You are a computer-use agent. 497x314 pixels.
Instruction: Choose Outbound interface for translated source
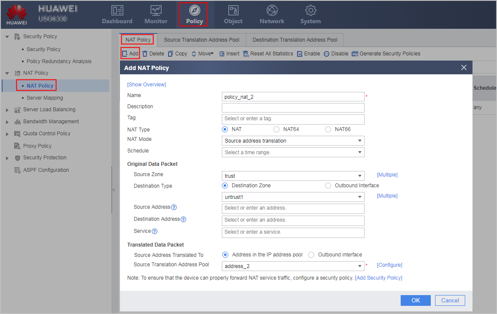tap(311, 255)
